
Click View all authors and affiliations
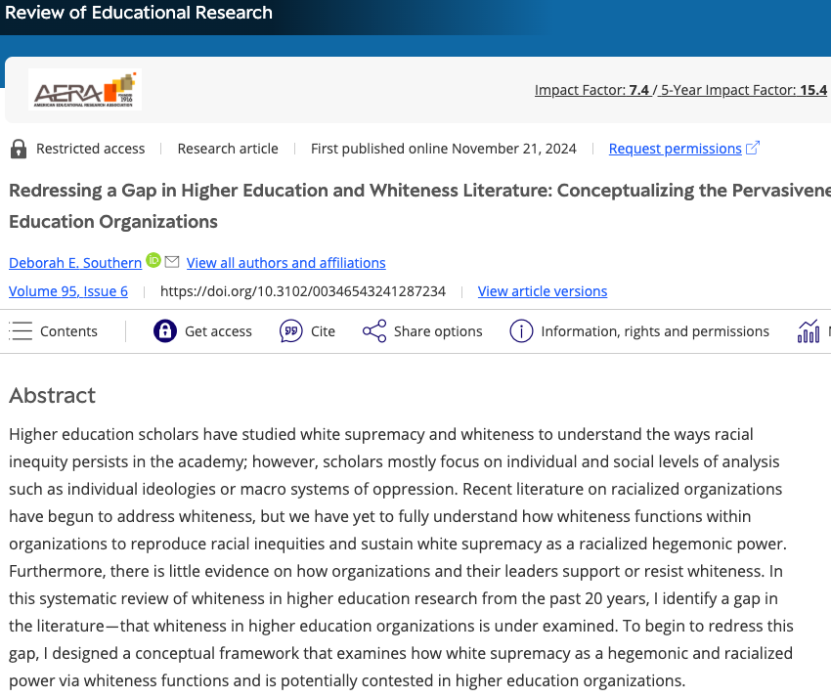point(285,262)
